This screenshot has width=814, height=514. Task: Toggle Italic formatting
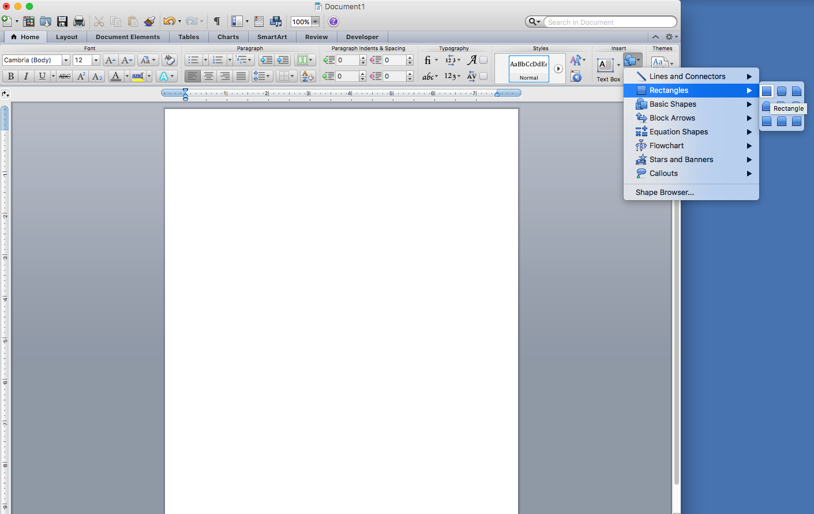tap(26, 76)
